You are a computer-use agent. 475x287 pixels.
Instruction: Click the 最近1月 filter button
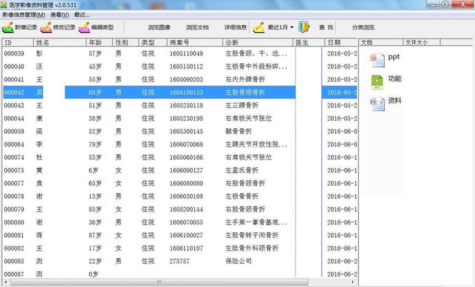[278, 27]
